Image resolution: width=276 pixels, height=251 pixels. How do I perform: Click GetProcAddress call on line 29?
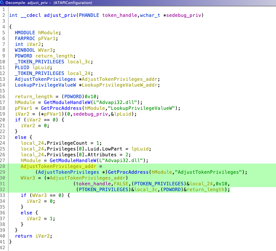point(128,172)
